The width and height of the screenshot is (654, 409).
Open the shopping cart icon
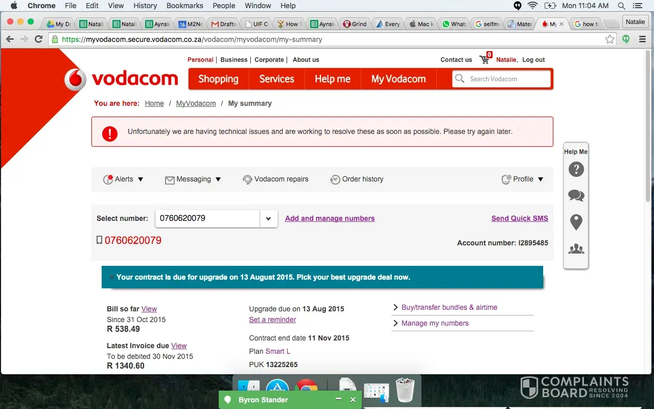484,60
